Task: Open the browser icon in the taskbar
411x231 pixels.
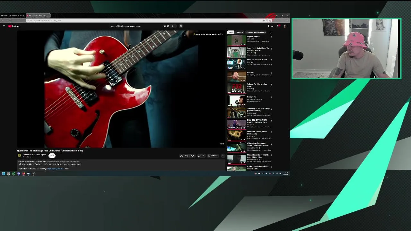Action: [x=23, y=174]
